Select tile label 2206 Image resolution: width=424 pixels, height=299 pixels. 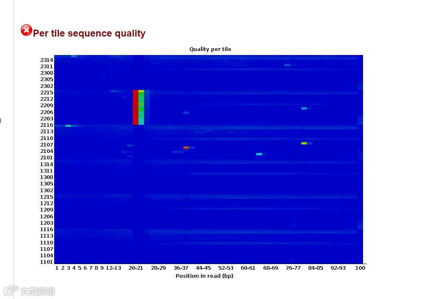[47, 112]
